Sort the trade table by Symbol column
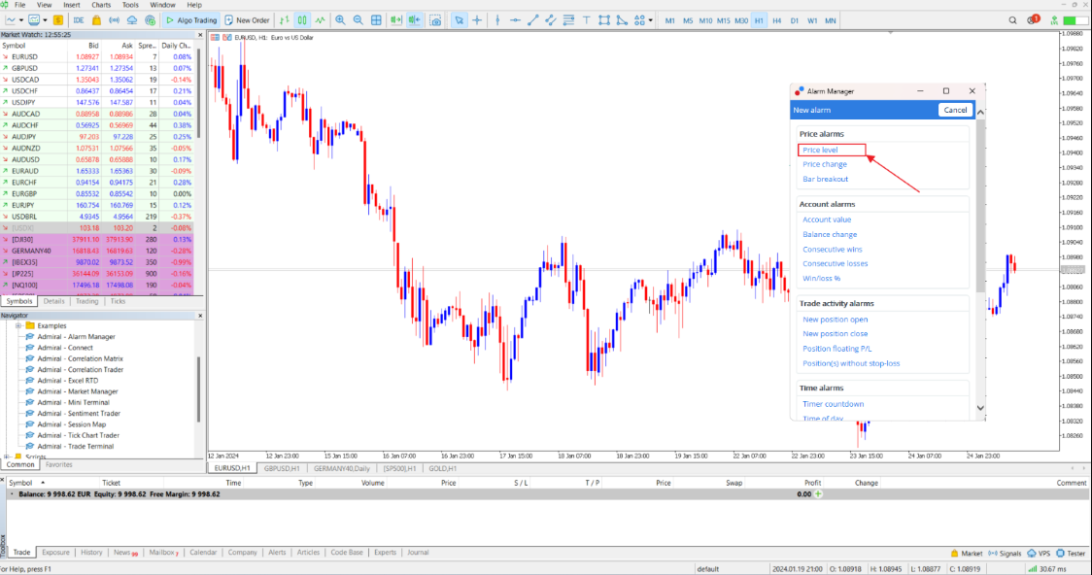1092x575 pixels. pyautogui.click(x=20, y=483)
